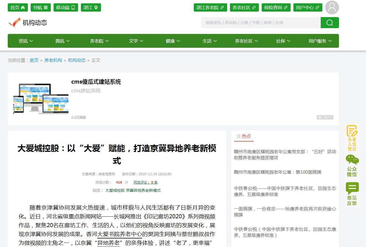Expand the 健康 menu
The width and height of the screenshot is (366, 247).
(173, 41)
